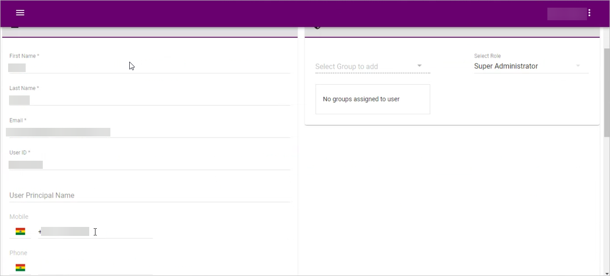Viewport: 610px width, 276px height.
Task: Focus the Email input field
Action: [x=149, y=132]
